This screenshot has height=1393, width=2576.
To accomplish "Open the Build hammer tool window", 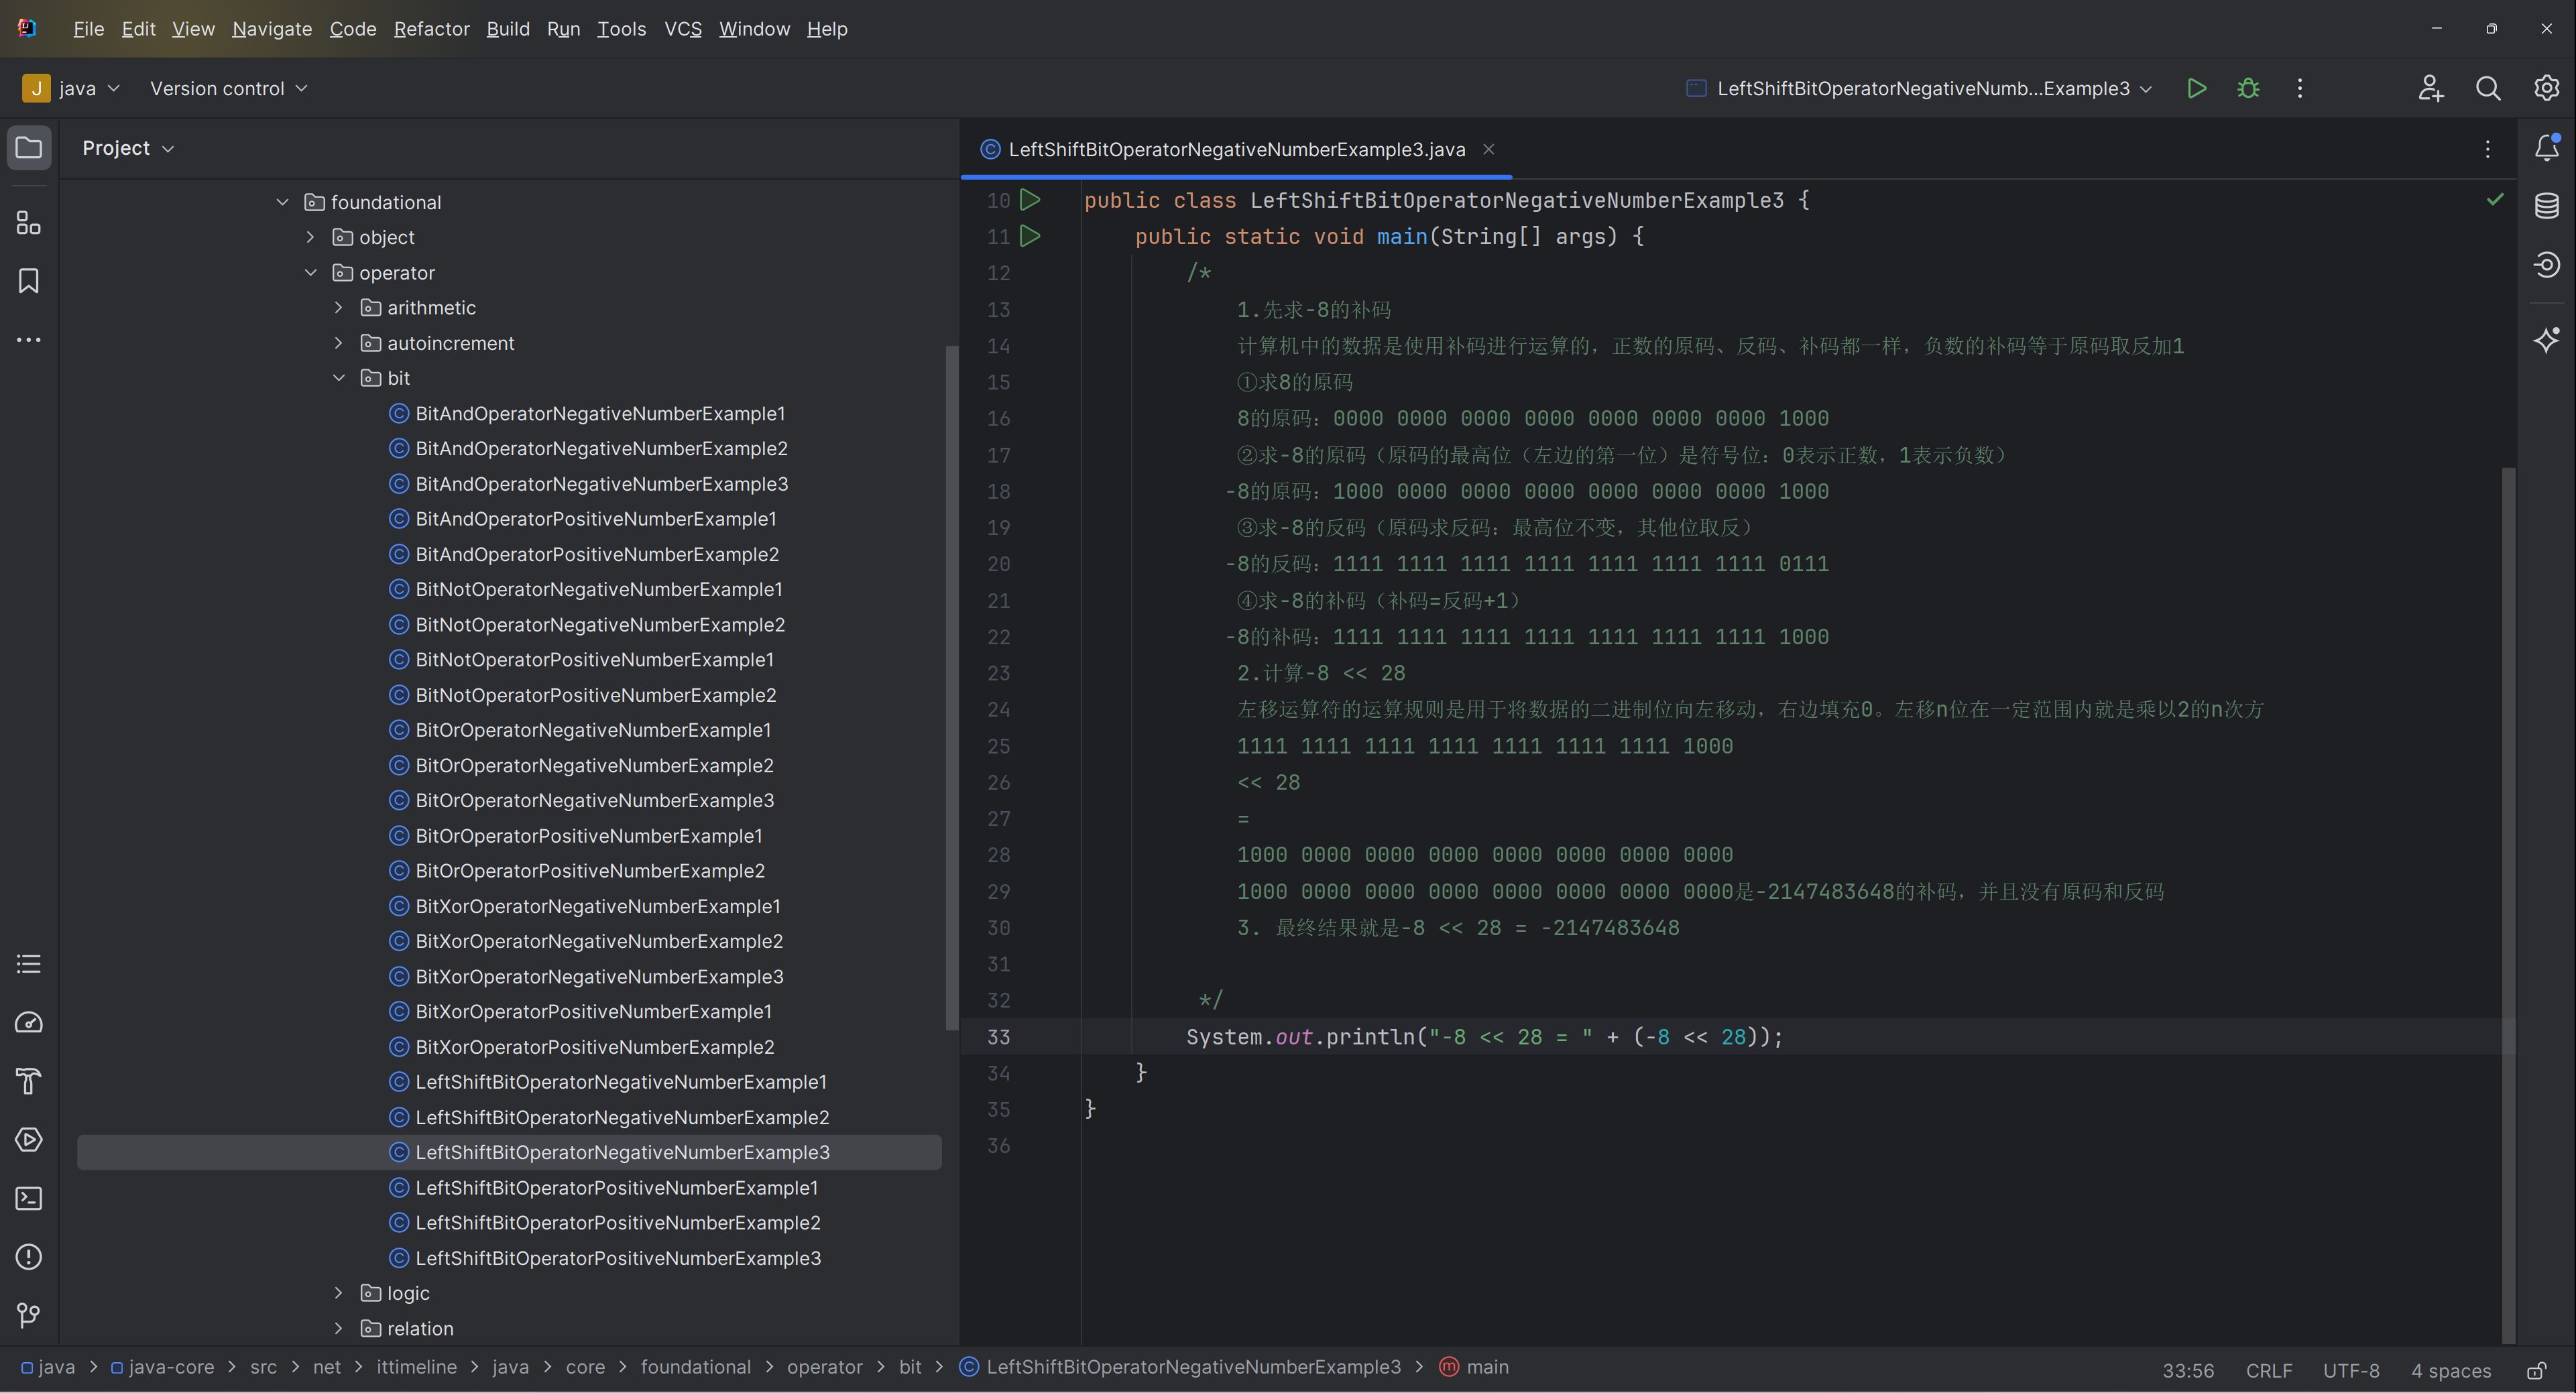I will pos(29,1081).
